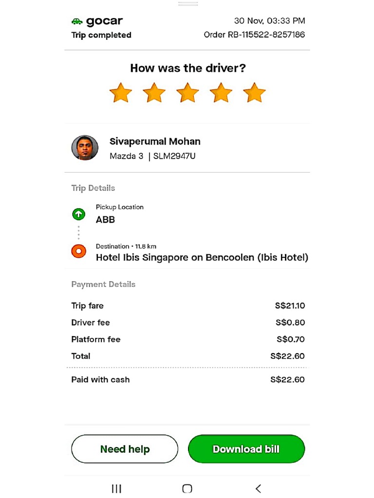Image resolution: width=374 pixels, height=498 pixels.
Task: Download the trip bill
Action: coord(246,449)
